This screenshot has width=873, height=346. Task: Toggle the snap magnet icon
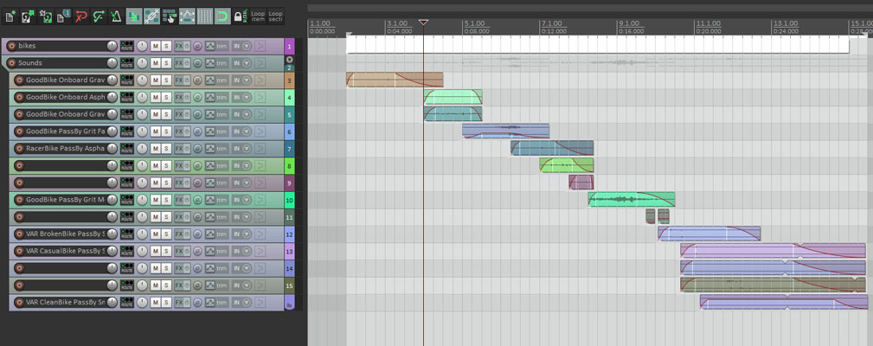tap(222, 16)
